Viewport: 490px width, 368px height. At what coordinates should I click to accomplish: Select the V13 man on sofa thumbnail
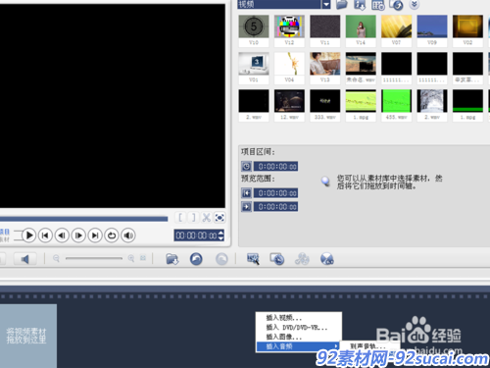tap(325, 64)
